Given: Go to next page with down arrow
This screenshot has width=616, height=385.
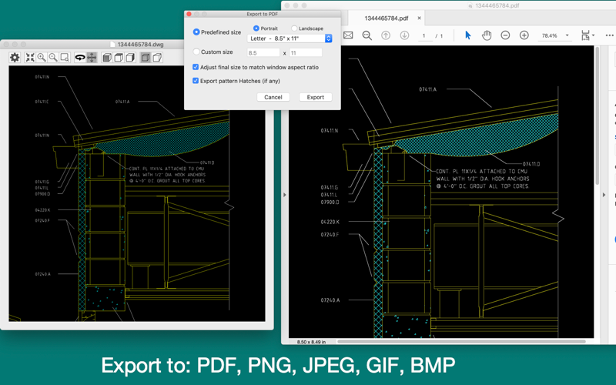Looking at the screenshot, I should (404, 35).
